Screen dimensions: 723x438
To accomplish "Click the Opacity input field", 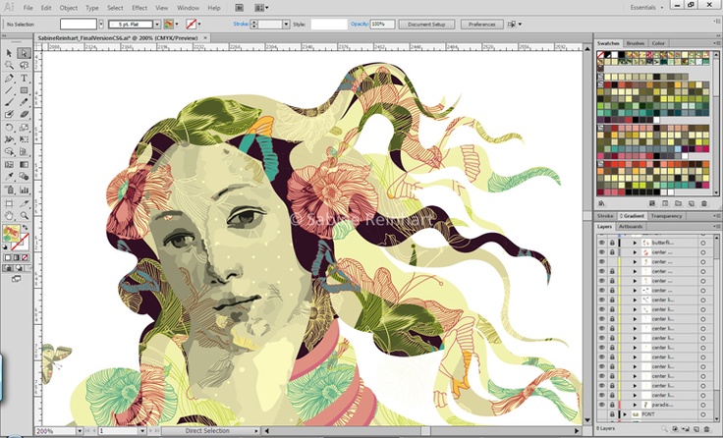I will point(382,24).
